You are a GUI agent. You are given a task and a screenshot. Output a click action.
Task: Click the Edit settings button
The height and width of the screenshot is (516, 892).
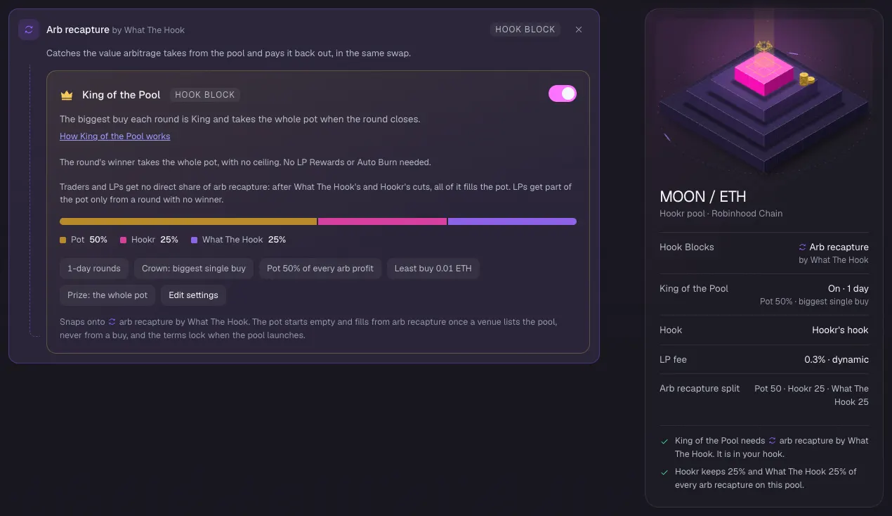193,295
